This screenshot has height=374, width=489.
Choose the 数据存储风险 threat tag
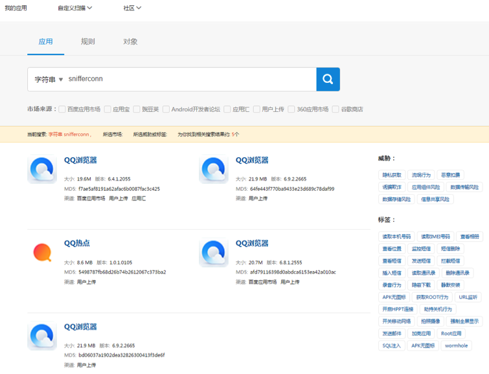[396, 199]
